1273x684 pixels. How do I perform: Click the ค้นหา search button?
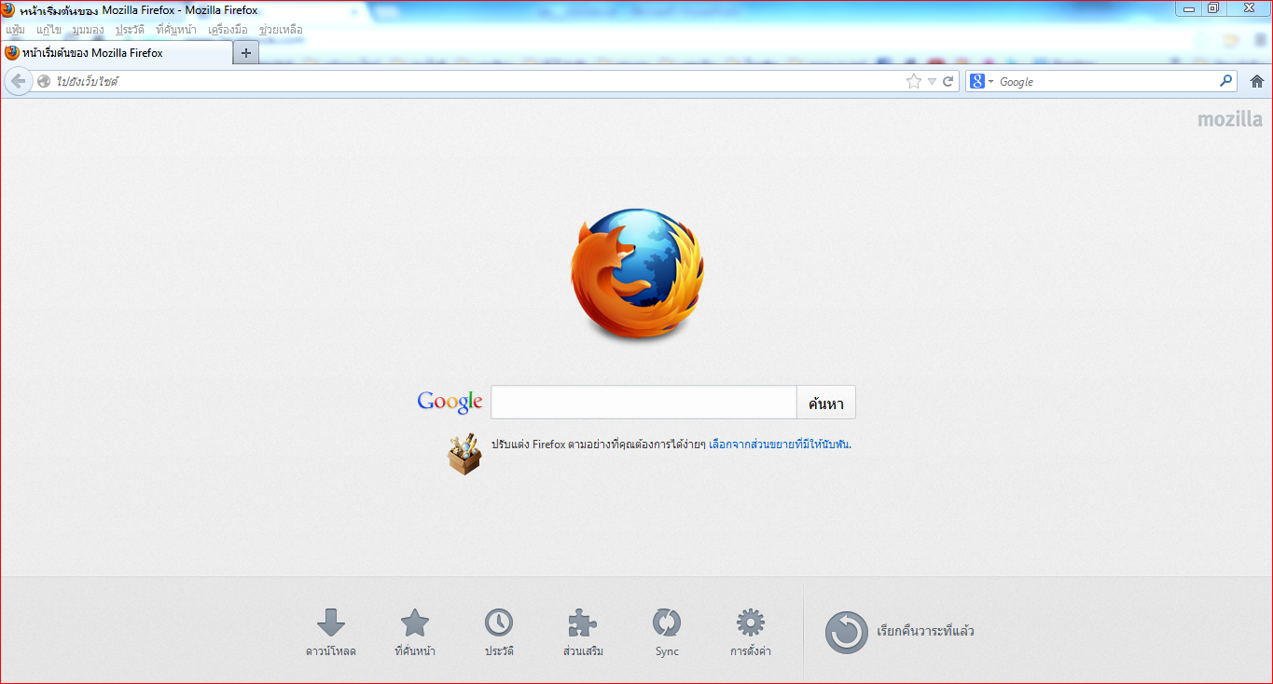click(x=826, y=403)
